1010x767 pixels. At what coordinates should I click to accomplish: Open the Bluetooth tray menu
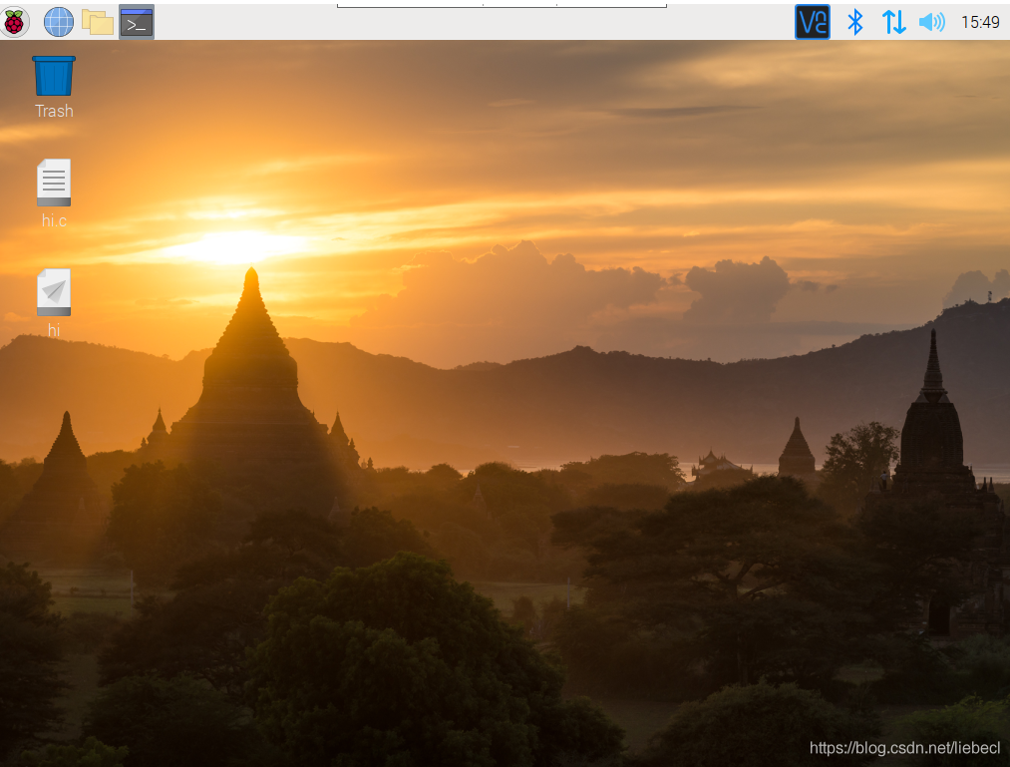[x=854, y=22]
